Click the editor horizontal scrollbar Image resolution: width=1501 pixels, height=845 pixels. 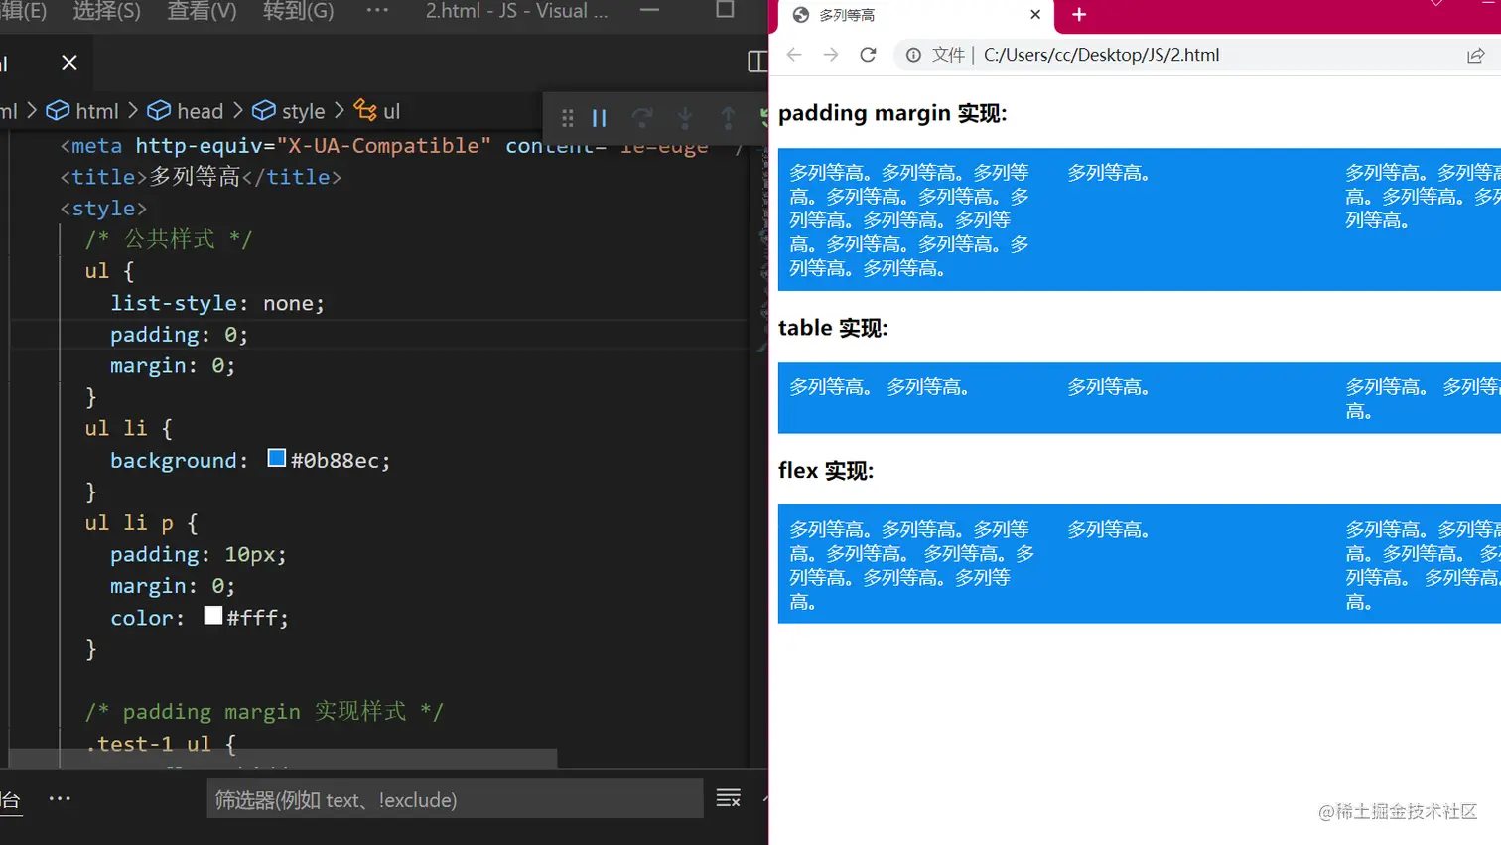pos(283,759)
